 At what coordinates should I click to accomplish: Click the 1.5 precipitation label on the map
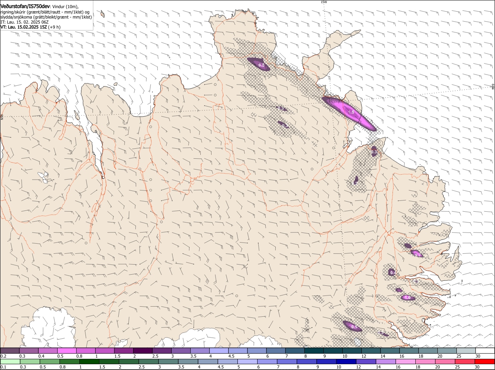click(351, 112)
